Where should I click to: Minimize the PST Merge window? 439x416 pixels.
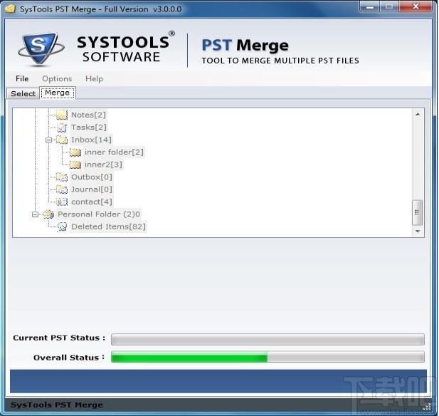coord(369,6)
